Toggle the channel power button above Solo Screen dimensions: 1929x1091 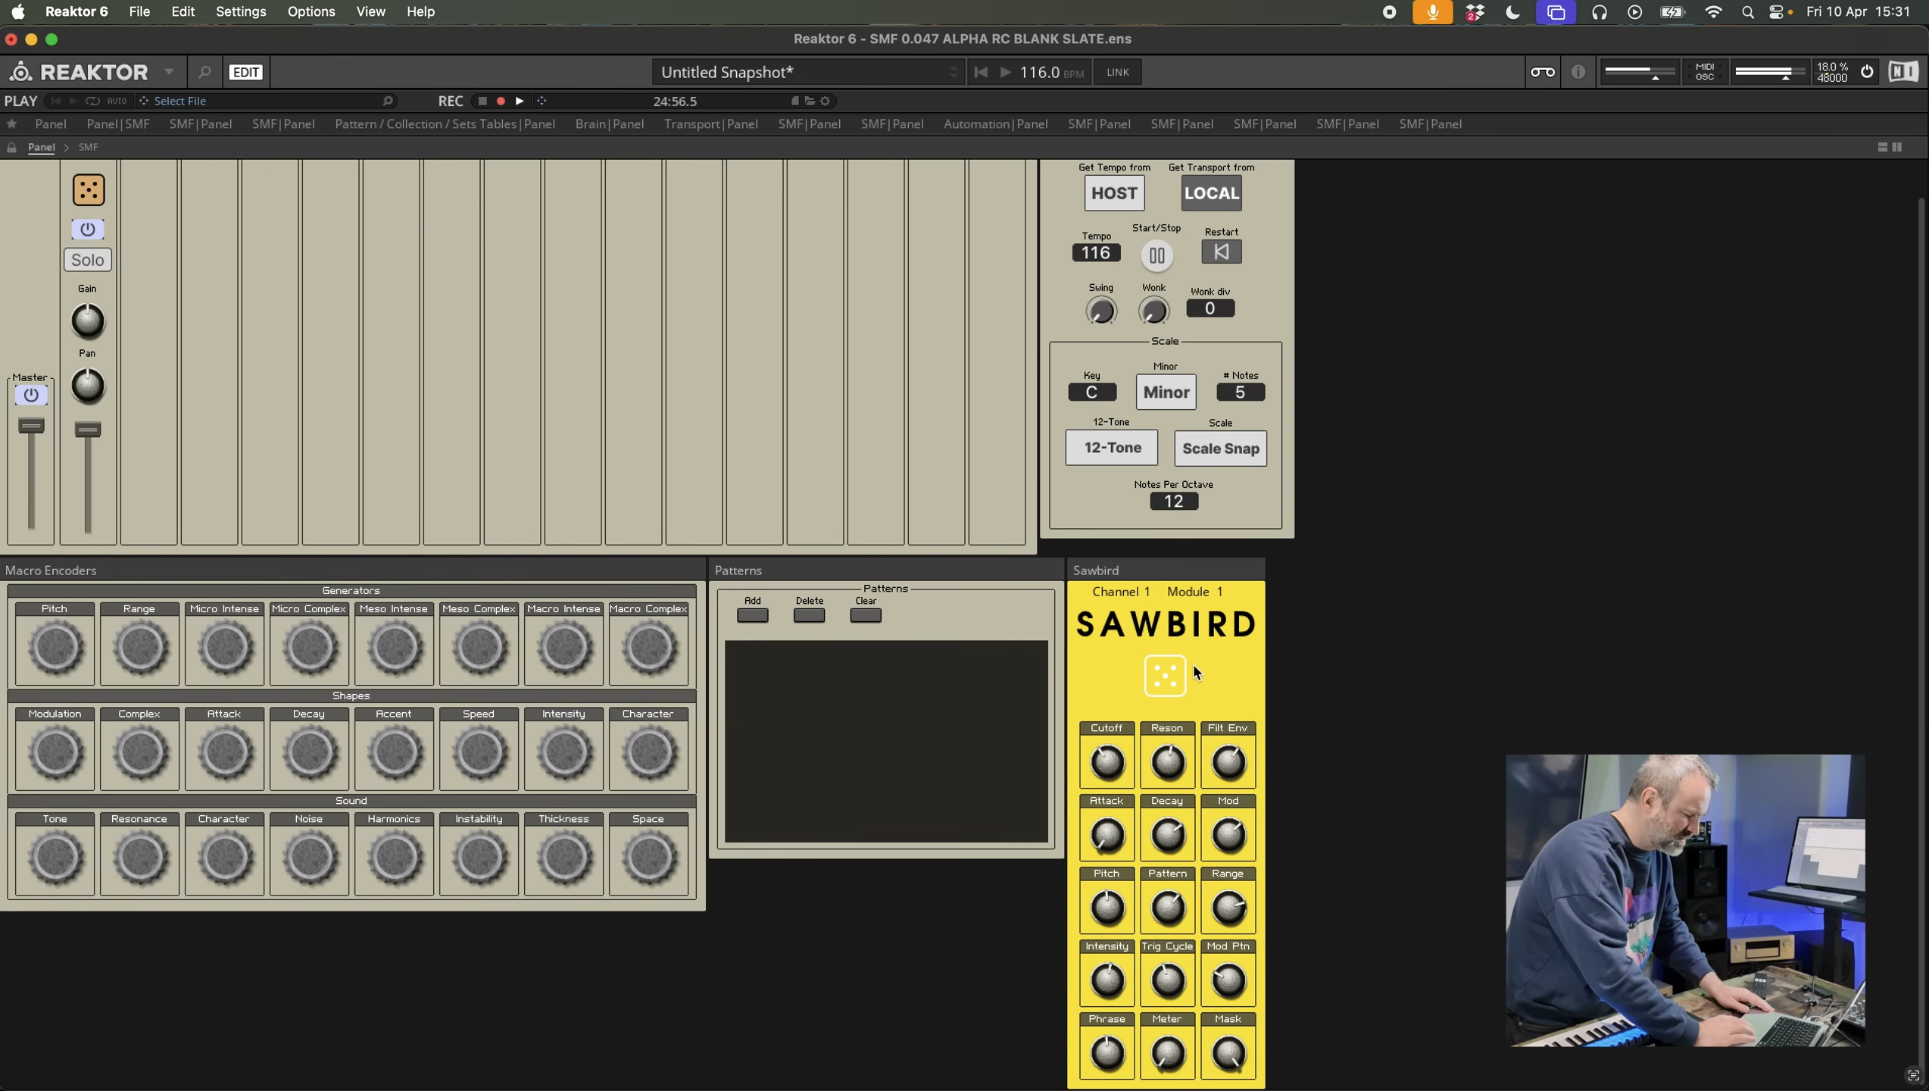coord(88,229)
